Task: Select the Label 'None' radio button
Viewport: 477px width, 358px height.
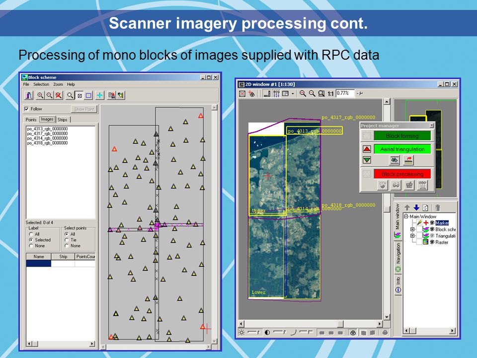Action: pos(31,246)
